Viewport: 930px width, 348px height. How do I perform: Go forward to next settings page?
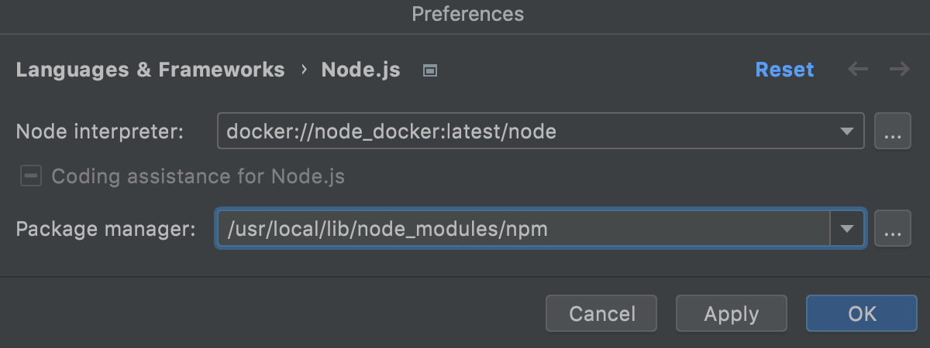click(x=899, y=70)
